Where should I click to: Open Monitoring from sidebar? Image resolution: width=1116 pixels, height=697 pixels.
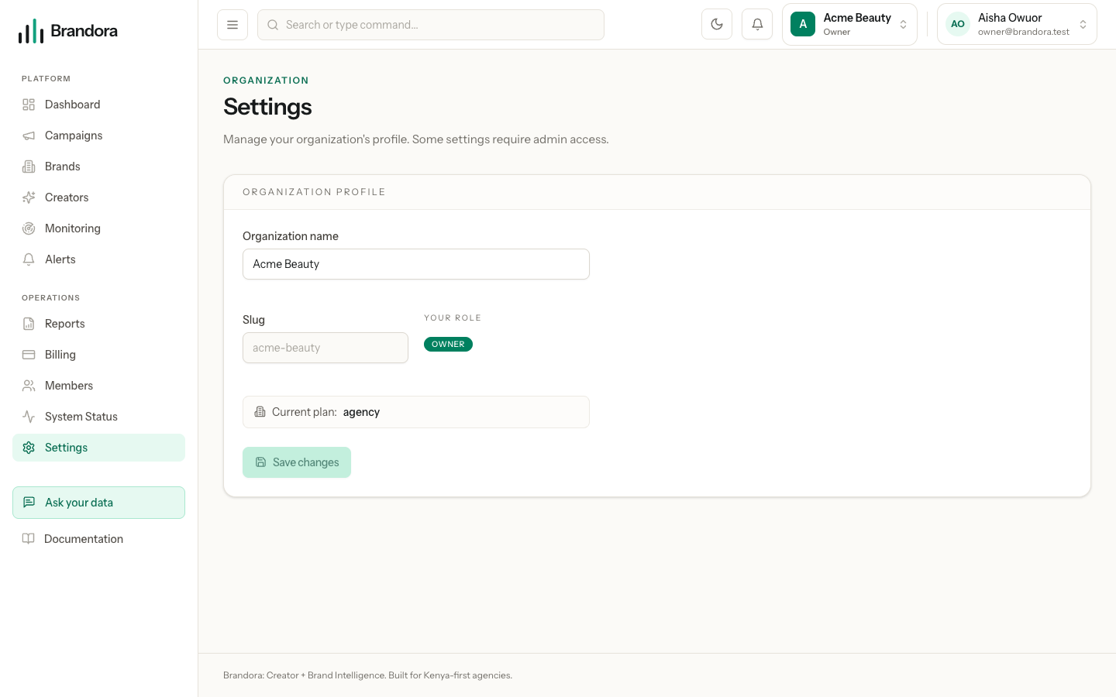click(99, 228)
